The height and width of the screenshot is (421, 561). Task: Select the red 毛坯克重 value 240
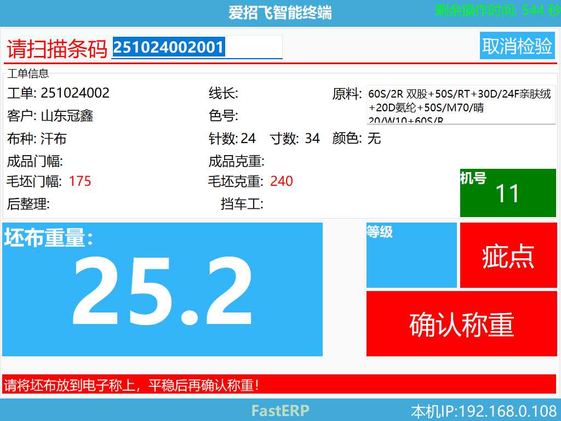click(x=282, y=181)
